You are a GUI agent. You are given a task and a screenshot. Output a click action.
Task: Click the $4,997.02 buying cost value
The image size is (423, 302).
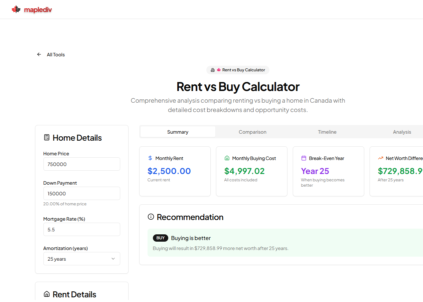244,171
